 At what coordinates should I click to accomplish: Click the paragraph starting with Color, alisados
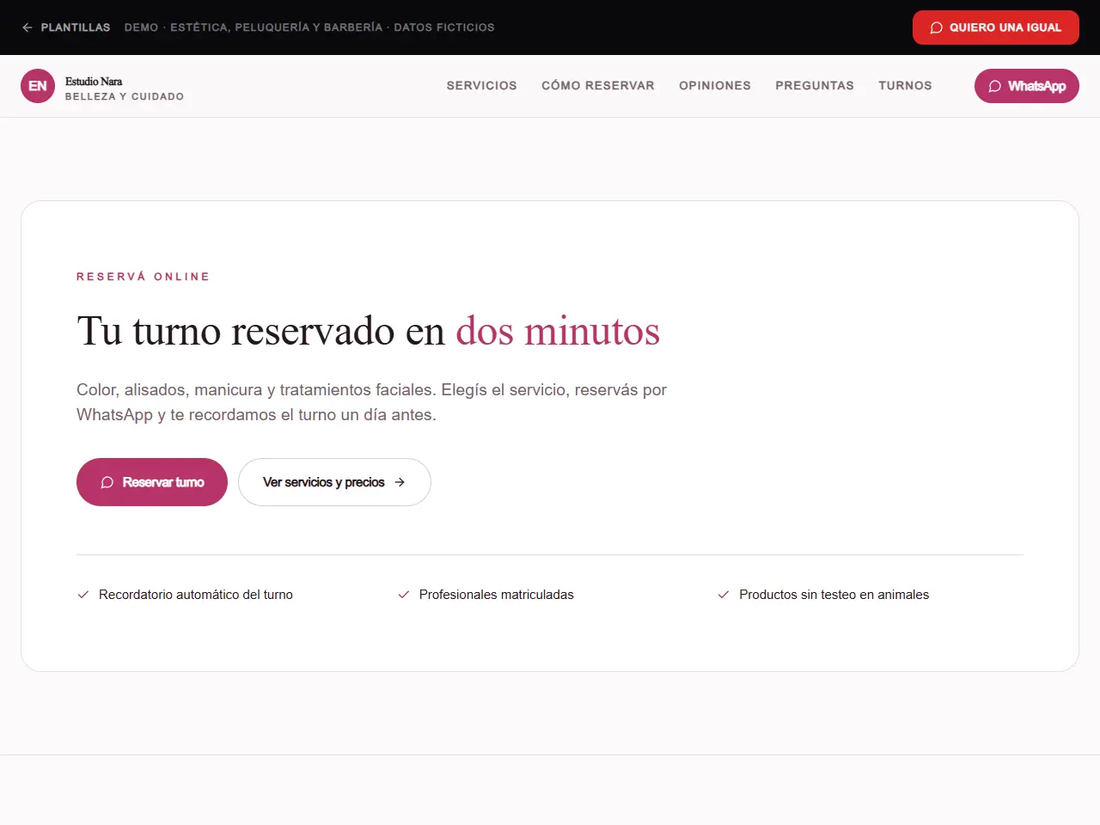pos(372,402)
